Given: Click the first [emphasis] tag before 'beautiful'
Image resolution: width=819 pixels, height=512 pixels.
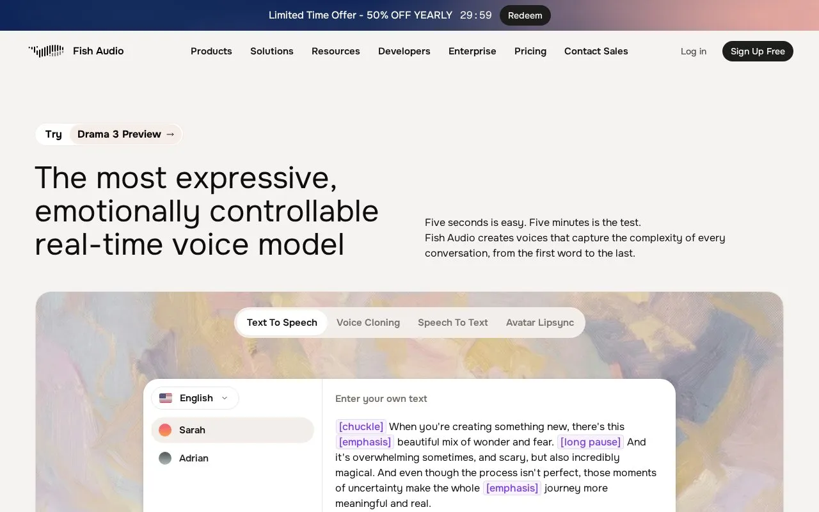Looking at the screenshot, I should point(365,442).
